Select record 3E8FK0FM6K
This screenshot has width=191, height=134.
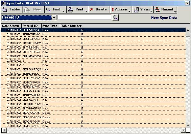pyautogui.click(x=93, y=34)
